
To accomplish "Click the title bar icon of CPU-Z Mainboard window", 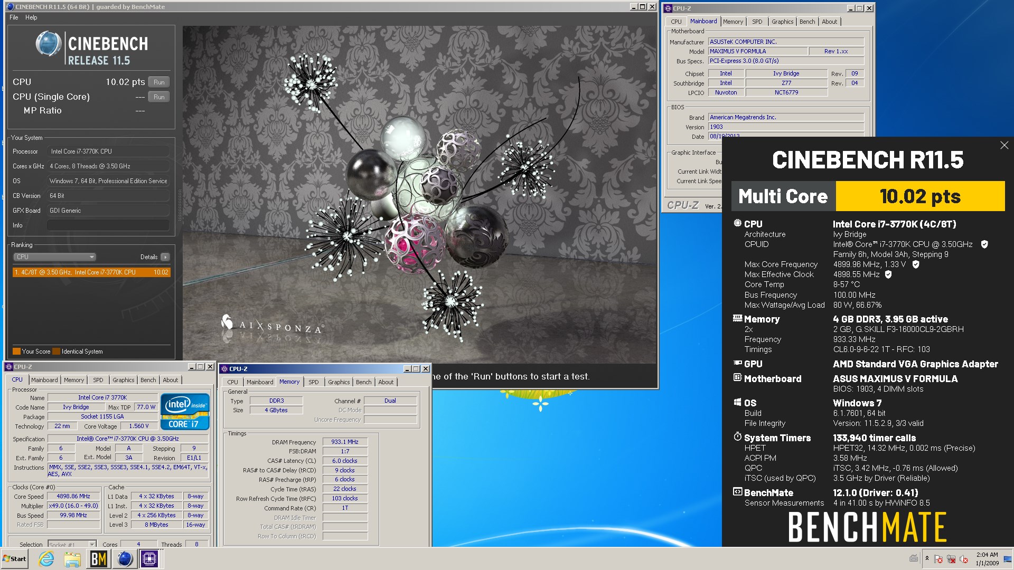I will coord(668,8).
